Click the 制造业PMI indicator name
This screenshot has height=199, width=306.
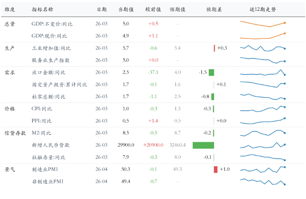45,169
